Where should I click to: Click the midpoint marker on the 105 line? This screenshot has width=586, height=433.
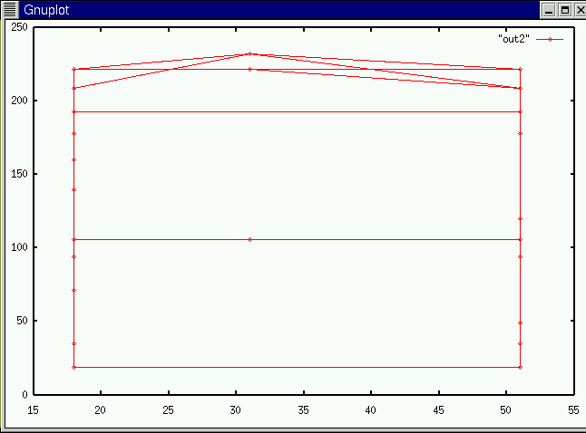pos(250,240)
